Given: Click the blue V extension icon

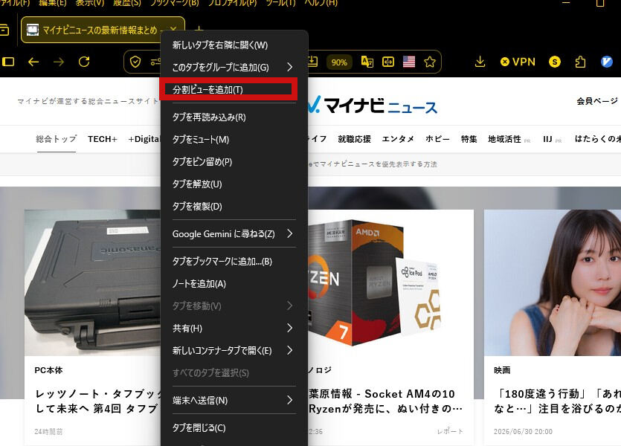Looking at the screenshot, I should pyautogui.click(x=606, y=62).
